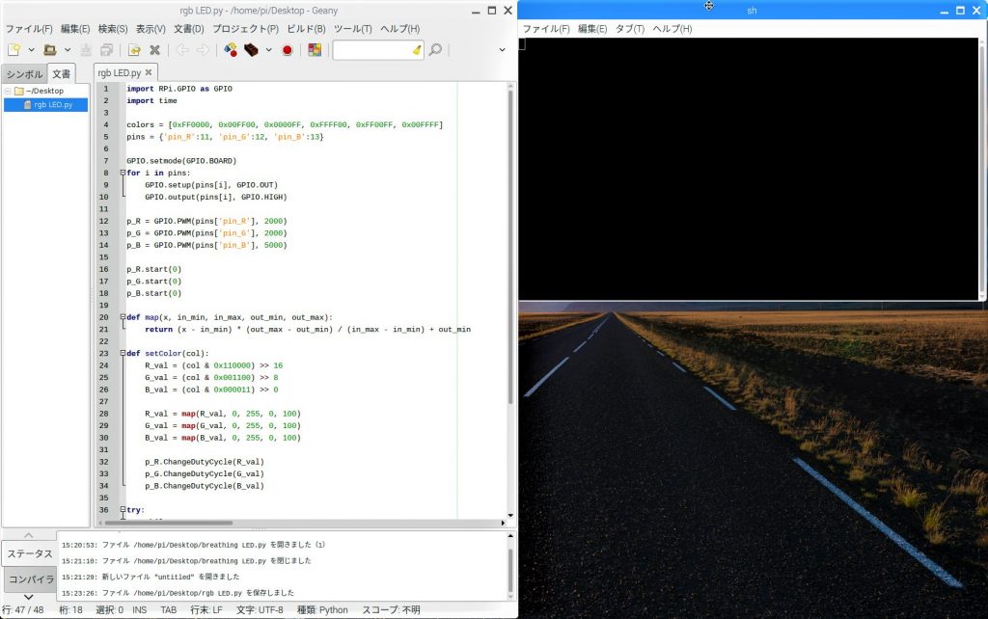The image size is (988, 619).
Task: Click the Open file folder icon
Action: (x=50, y=49)
